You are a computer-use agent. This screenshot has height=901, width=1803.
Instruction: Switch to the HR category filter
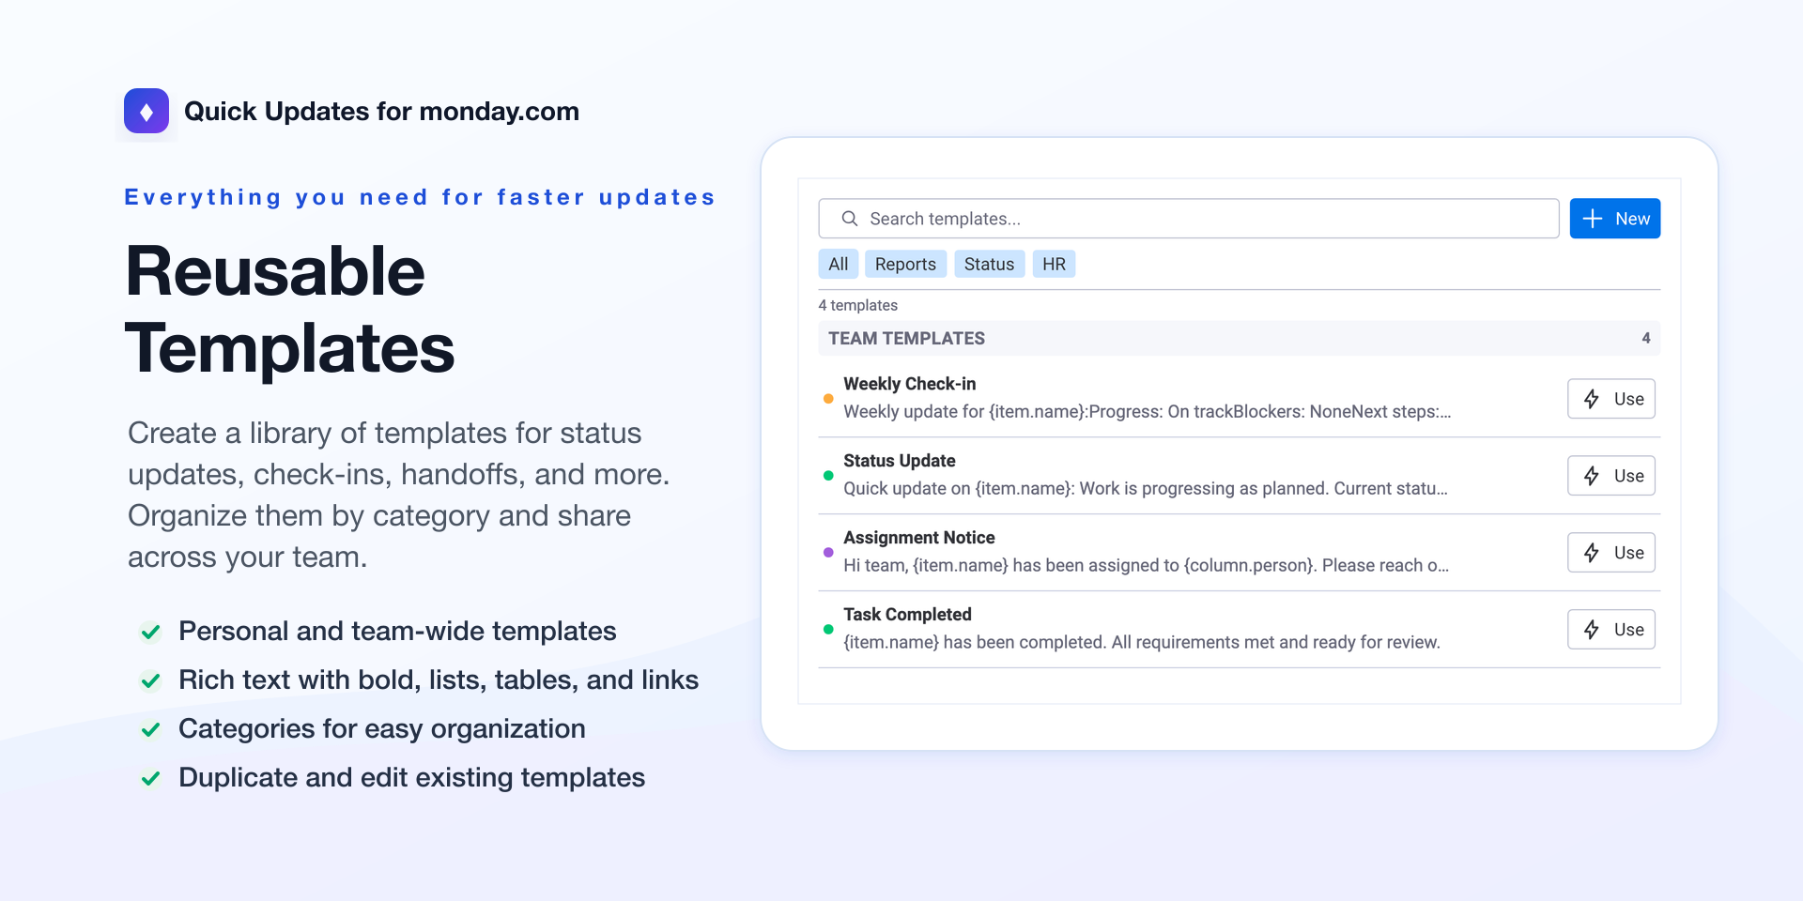click(x=1054, y=265)
